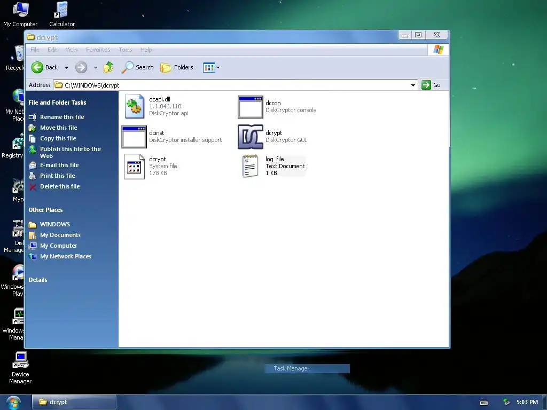
Task: Click the Go arrow button
Action: [x=426, y=85]
